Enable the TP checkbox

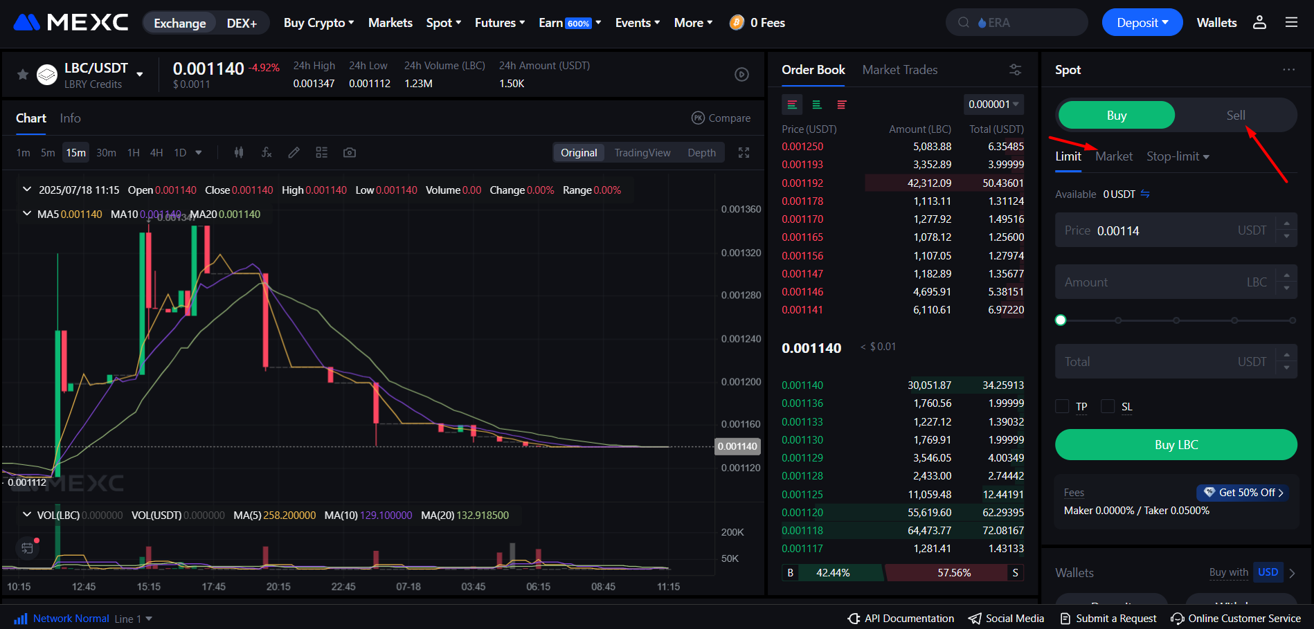pyautogui.click(x=1062, y=406)
